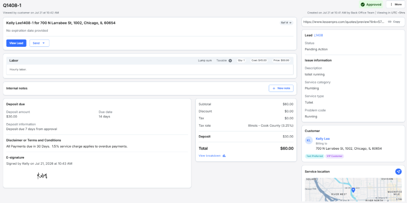
Task: Click 'No expiration date provided' text
Action: pyautogui.click(x=27, y=30)
